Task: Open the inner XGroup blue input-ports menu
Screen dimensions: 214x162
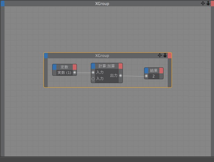Action: [46, 56]
